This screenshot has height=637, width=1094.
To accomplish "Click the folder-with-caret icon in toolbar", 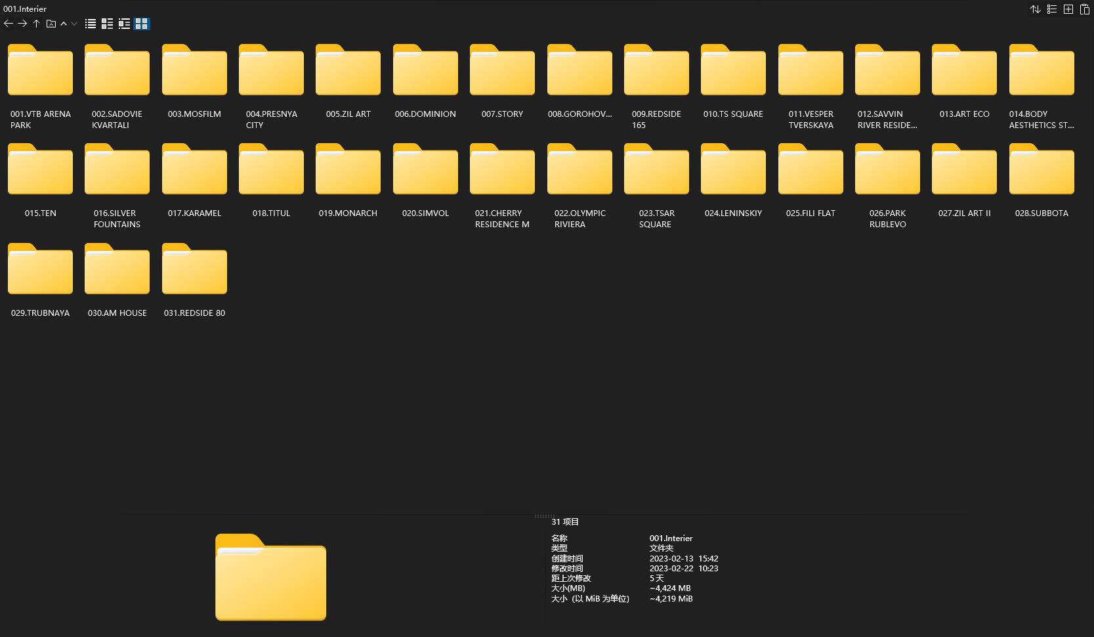I will [x=51, y=24].
